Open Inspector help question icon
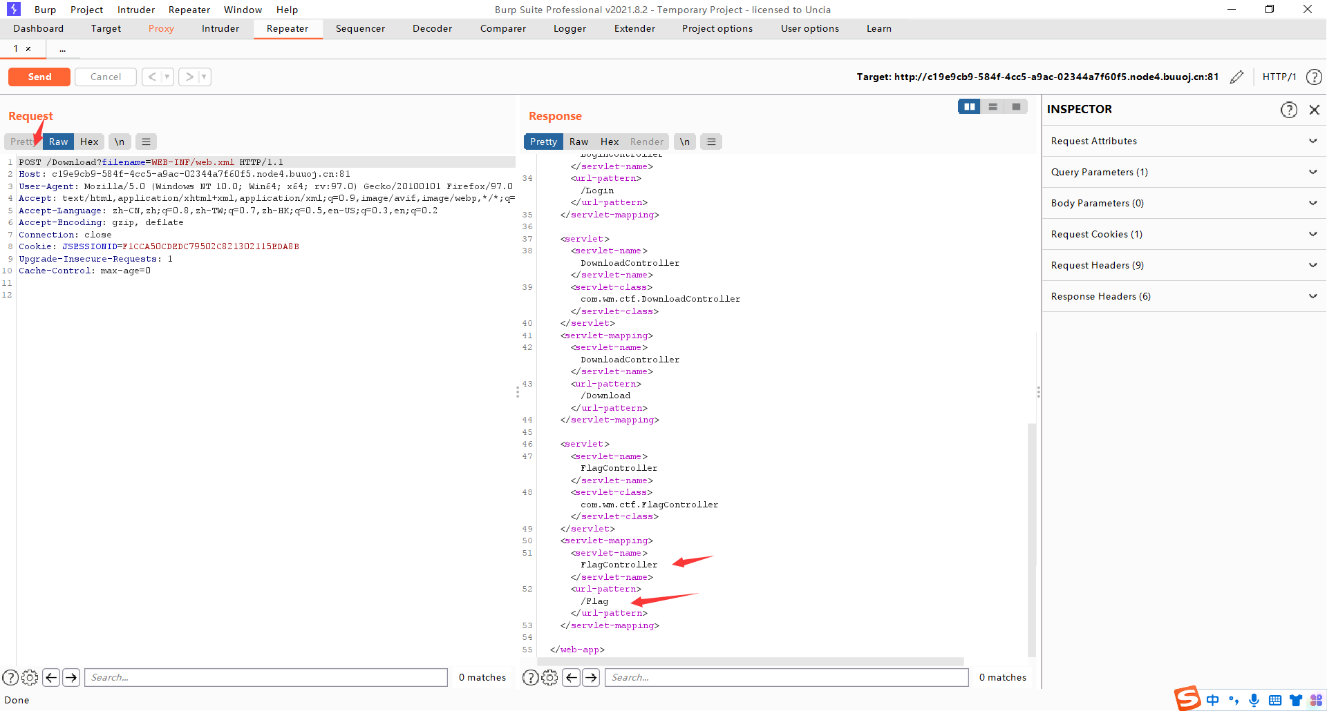The width and height of the screenshot is (1327, 711). point(1288,109)
